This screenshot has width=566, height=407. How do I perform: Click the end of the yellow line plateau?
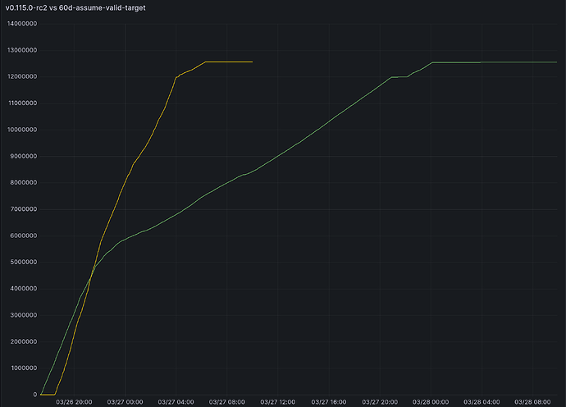252,62
